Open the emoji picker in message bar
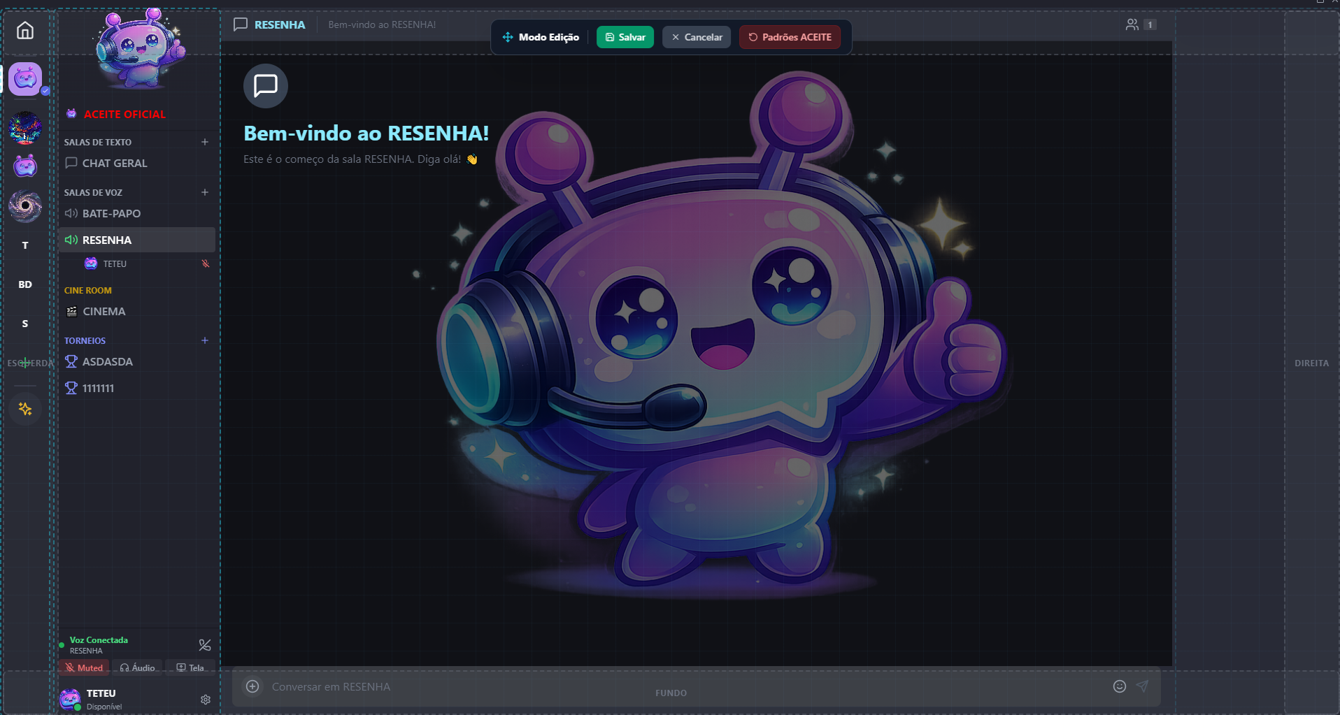 1120,686
